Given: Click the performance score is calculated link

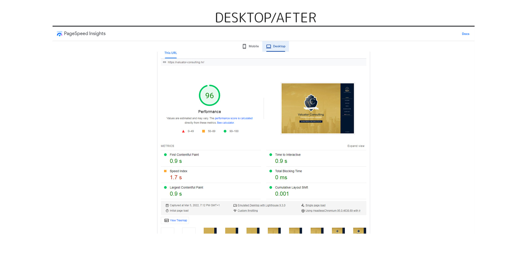Looking at the screenshot, I should [233, 118].
